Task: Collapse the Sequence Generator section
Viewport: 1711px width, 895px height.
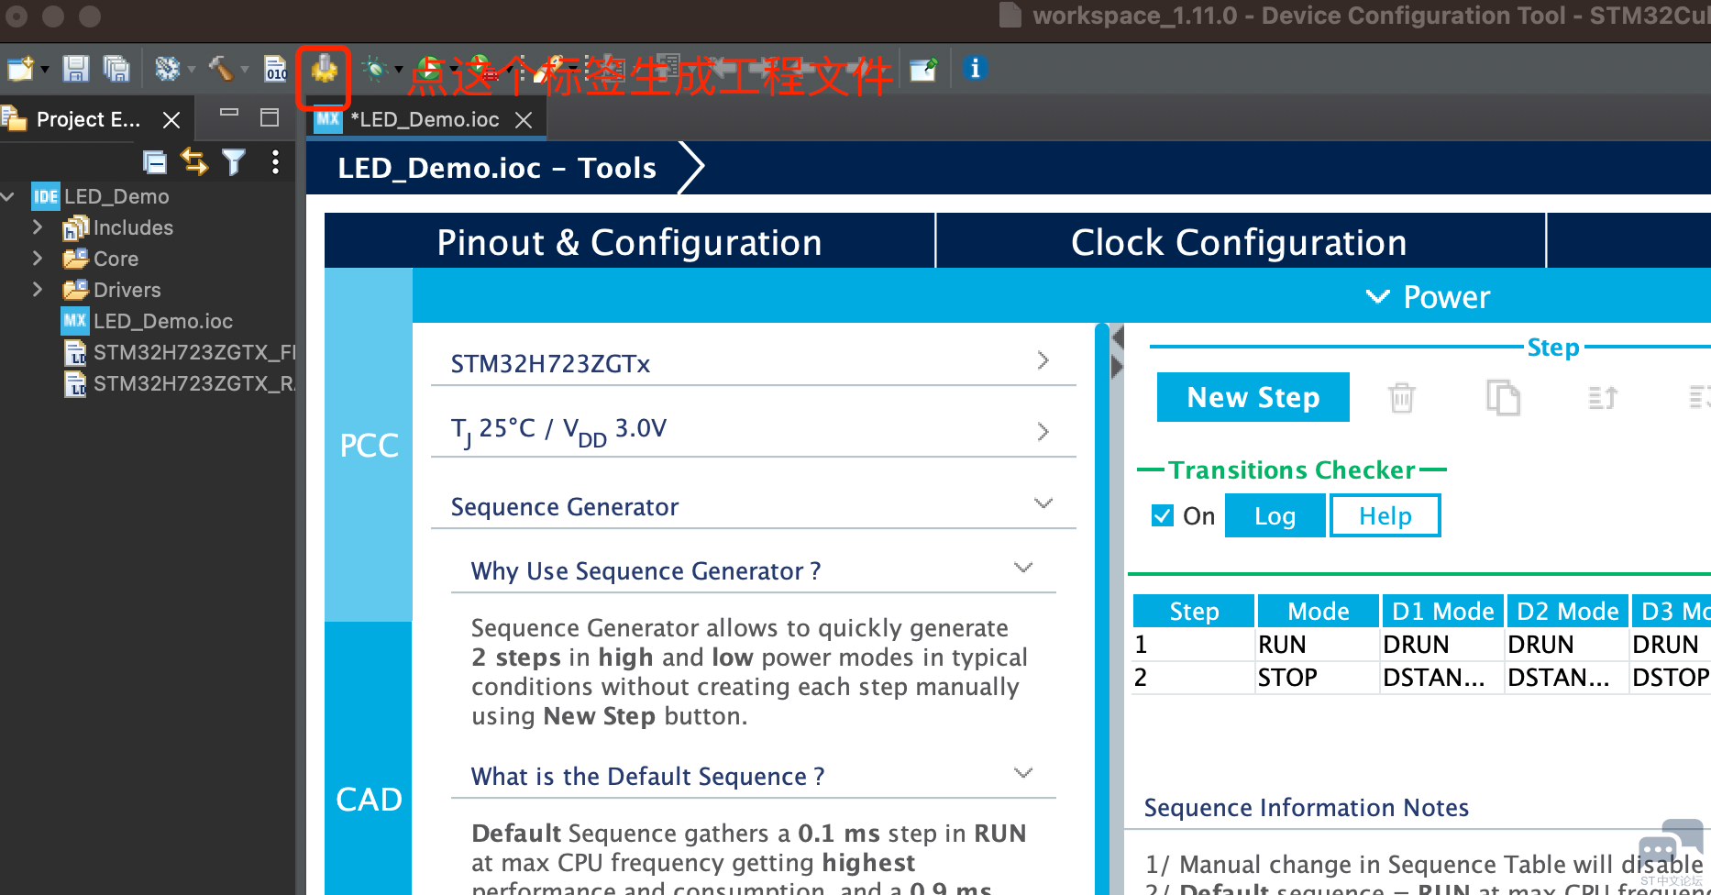Action: point(1043,503)
